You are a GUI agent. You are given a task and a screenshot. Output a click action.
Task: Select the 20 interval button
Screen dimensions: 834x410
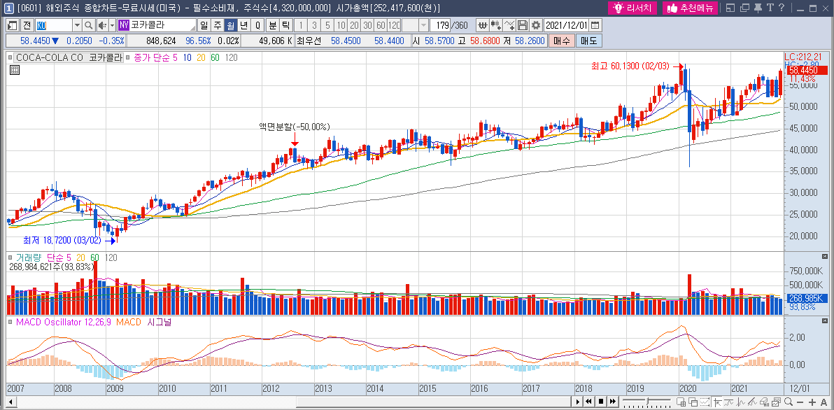click(354, 25)
